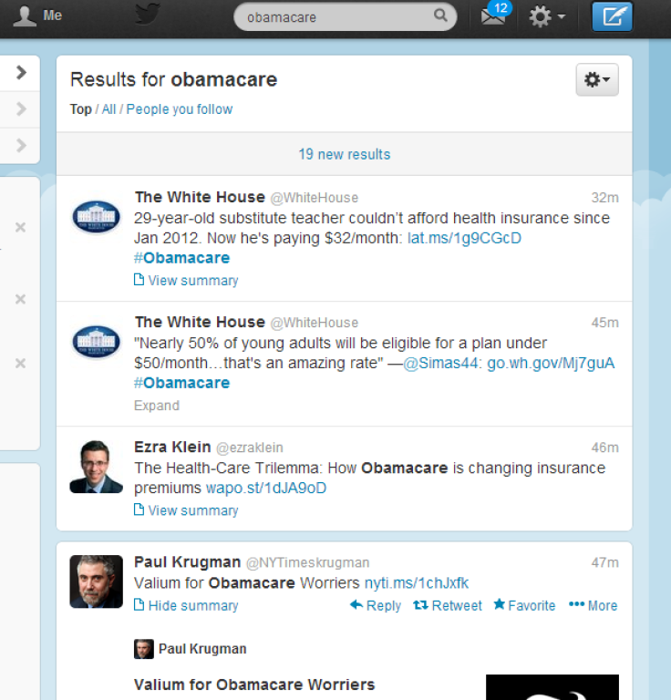Click the 45m timestamp
Image resolution: width=671 pixels, height=700 pixels.
click(605, 323)
